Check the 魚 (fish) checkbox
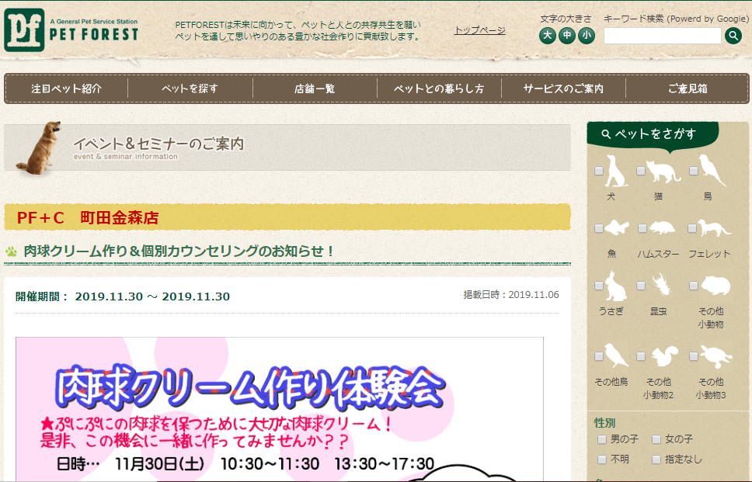The width and height of the screenshot is (752, 482). 598,228
